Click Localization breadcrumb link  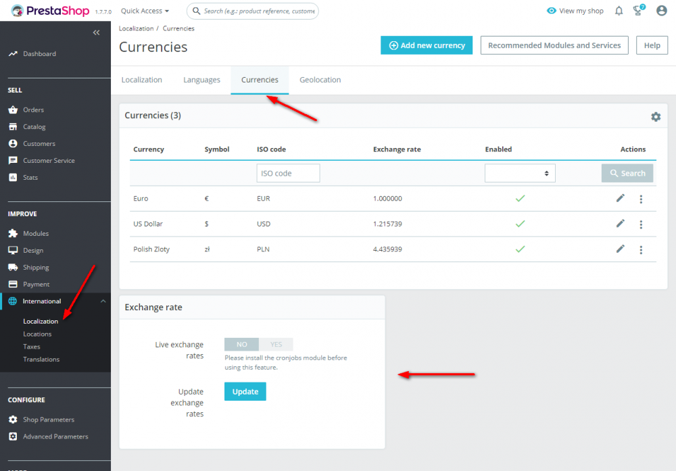coord(137,28)
